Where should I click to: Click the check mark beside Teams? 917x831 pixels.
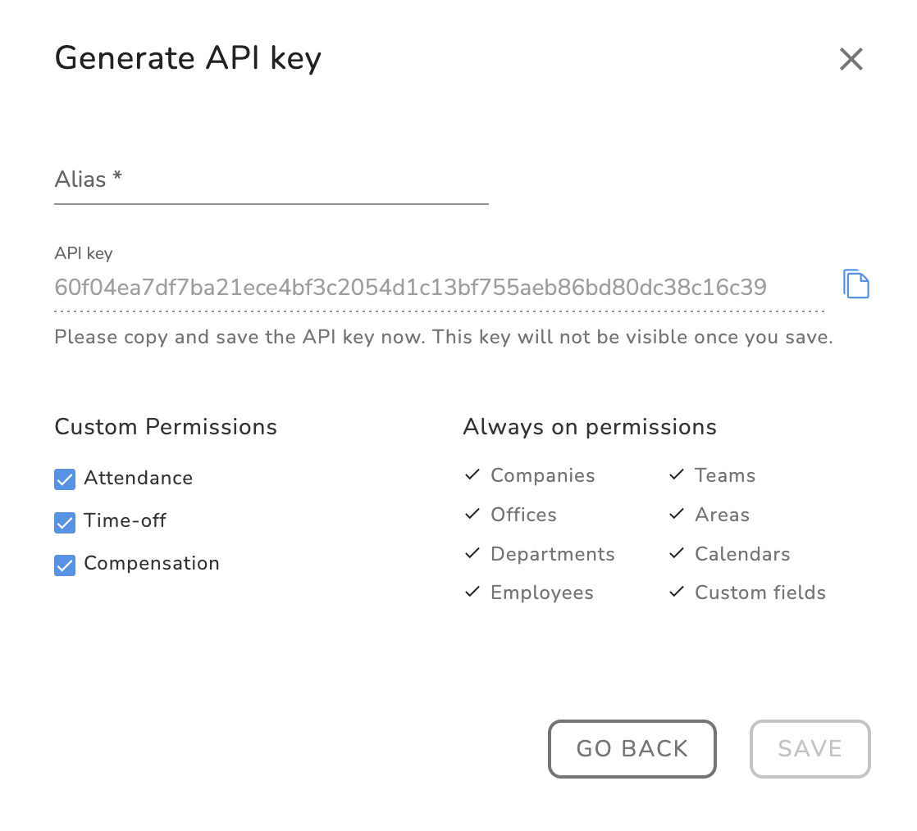pyautogui.click(x=676, y=475)
